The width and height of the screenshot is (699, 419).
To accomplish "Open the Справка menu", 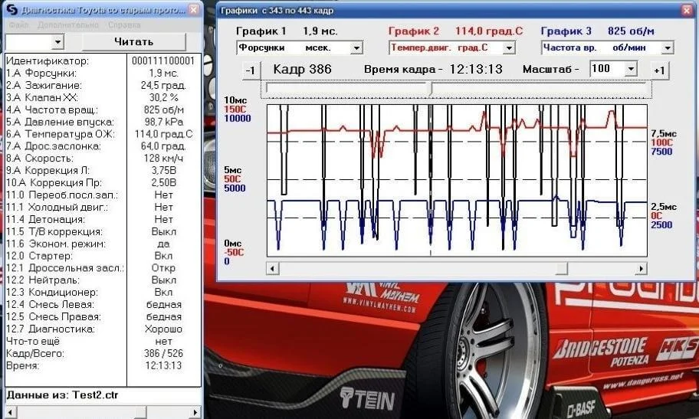I will (x=123, y=25).
